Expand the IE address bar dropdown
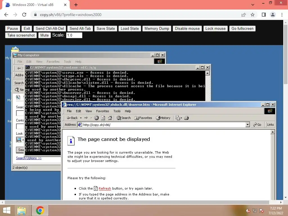Viewport: 288px width, 216px height. click(247, 125)
